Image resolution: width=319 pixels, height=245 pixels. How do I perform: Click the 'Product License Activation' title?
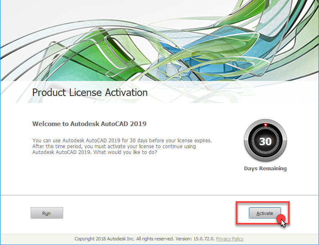(x=90, y=93)
